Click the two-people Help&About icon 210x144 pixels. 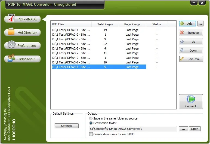point(11,58)
